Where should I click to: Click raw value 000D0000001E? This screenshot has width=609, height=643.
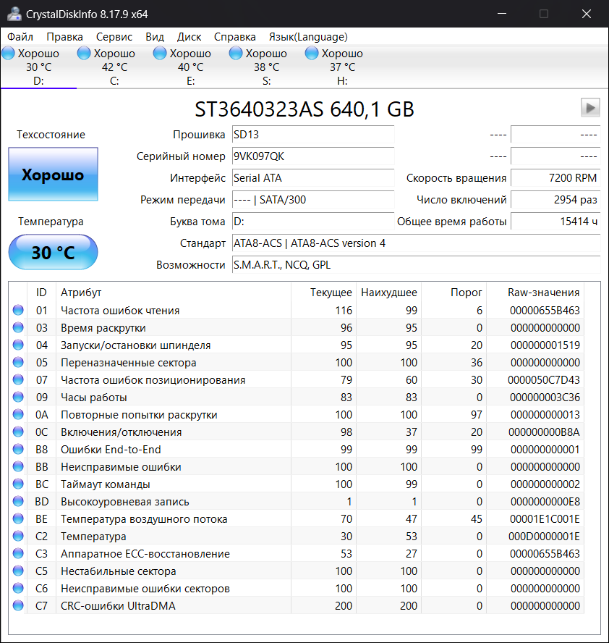(x=544, y=537)
